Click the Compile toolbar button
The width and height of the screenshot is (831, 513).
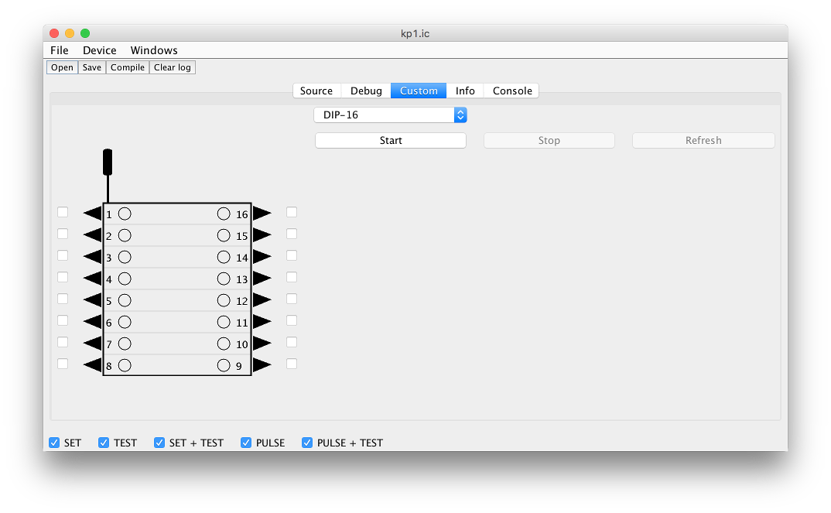(128, 67)
